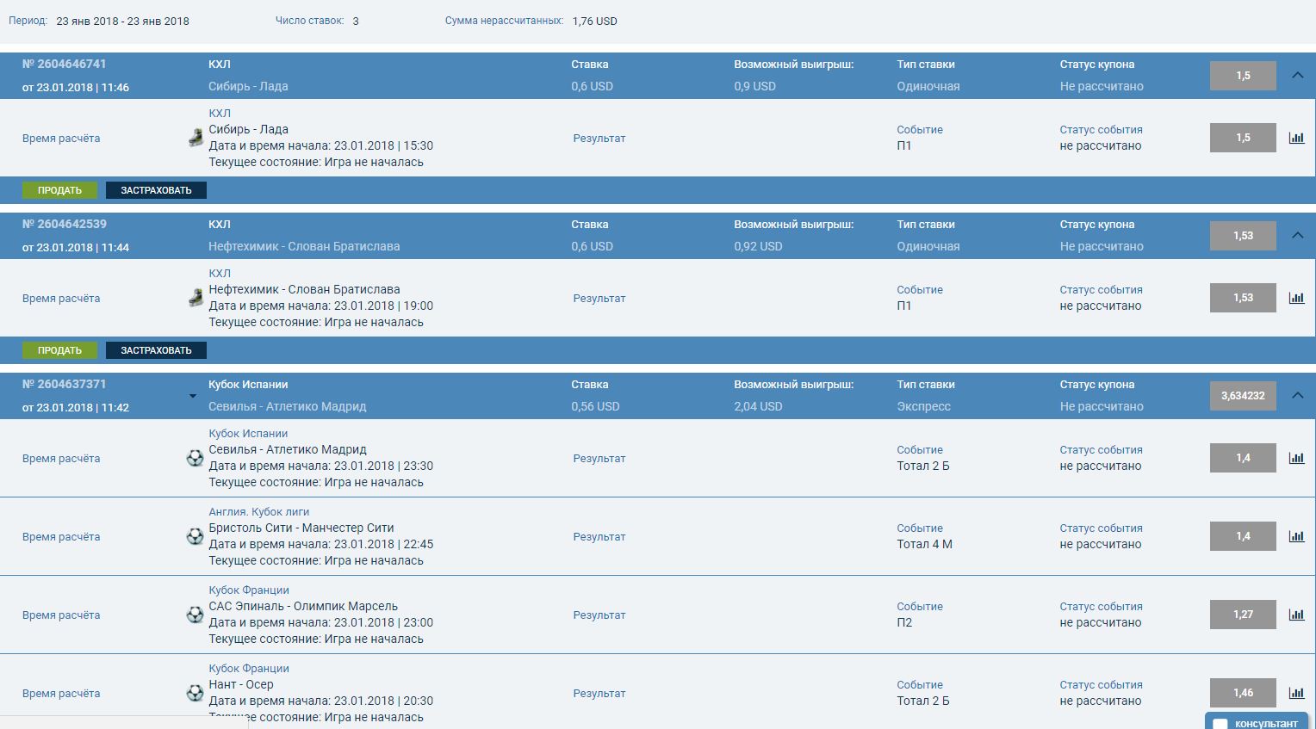Click Результат for Севилья - Атлетико Мадрид event

(599, 458)
